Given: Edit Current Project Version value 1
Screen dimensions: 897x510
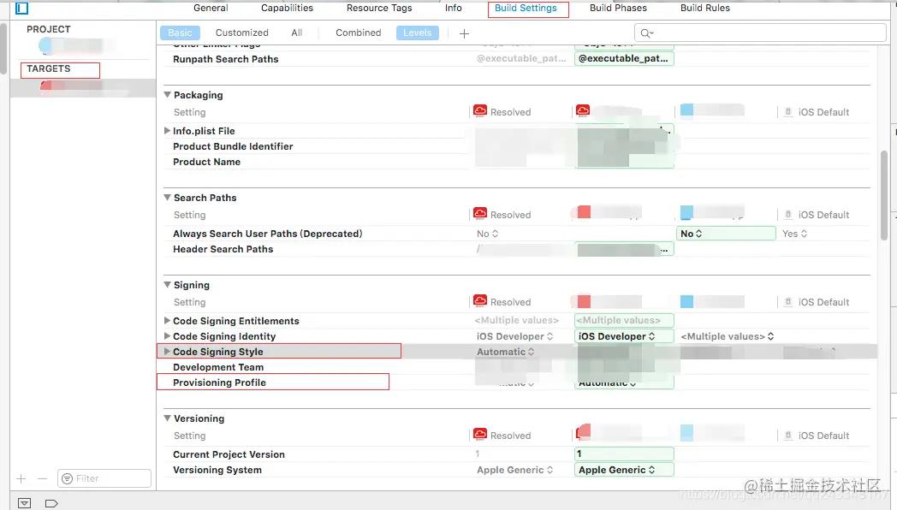Looking at the screenshot, I should click(x=624, y=454).
